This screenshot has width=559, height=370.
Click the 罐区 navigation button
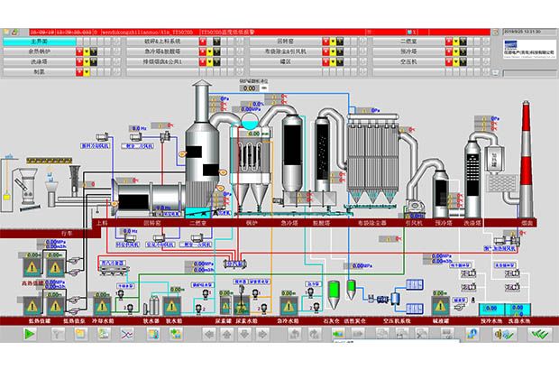[298, 61]
